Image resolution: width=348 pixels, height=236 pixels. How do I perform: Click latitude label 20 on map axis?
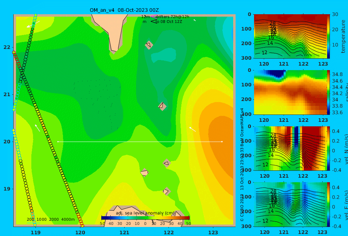(7, 142)
